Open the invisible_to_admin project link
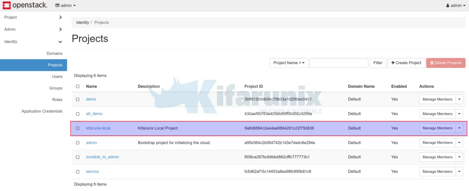 (x=102, y=157)
